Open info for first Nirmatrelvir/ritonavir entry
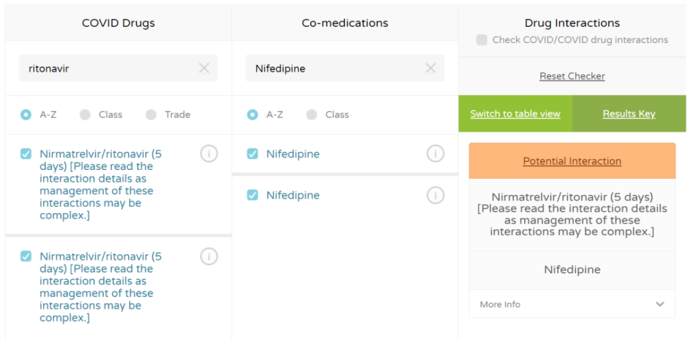 pos(209,154)
